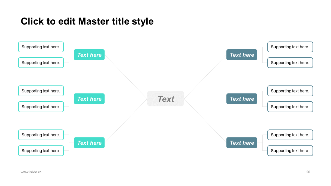Click the last teal-outlined Supporting text box
Screen dimensions: 331x186
(x=41, y=151)
